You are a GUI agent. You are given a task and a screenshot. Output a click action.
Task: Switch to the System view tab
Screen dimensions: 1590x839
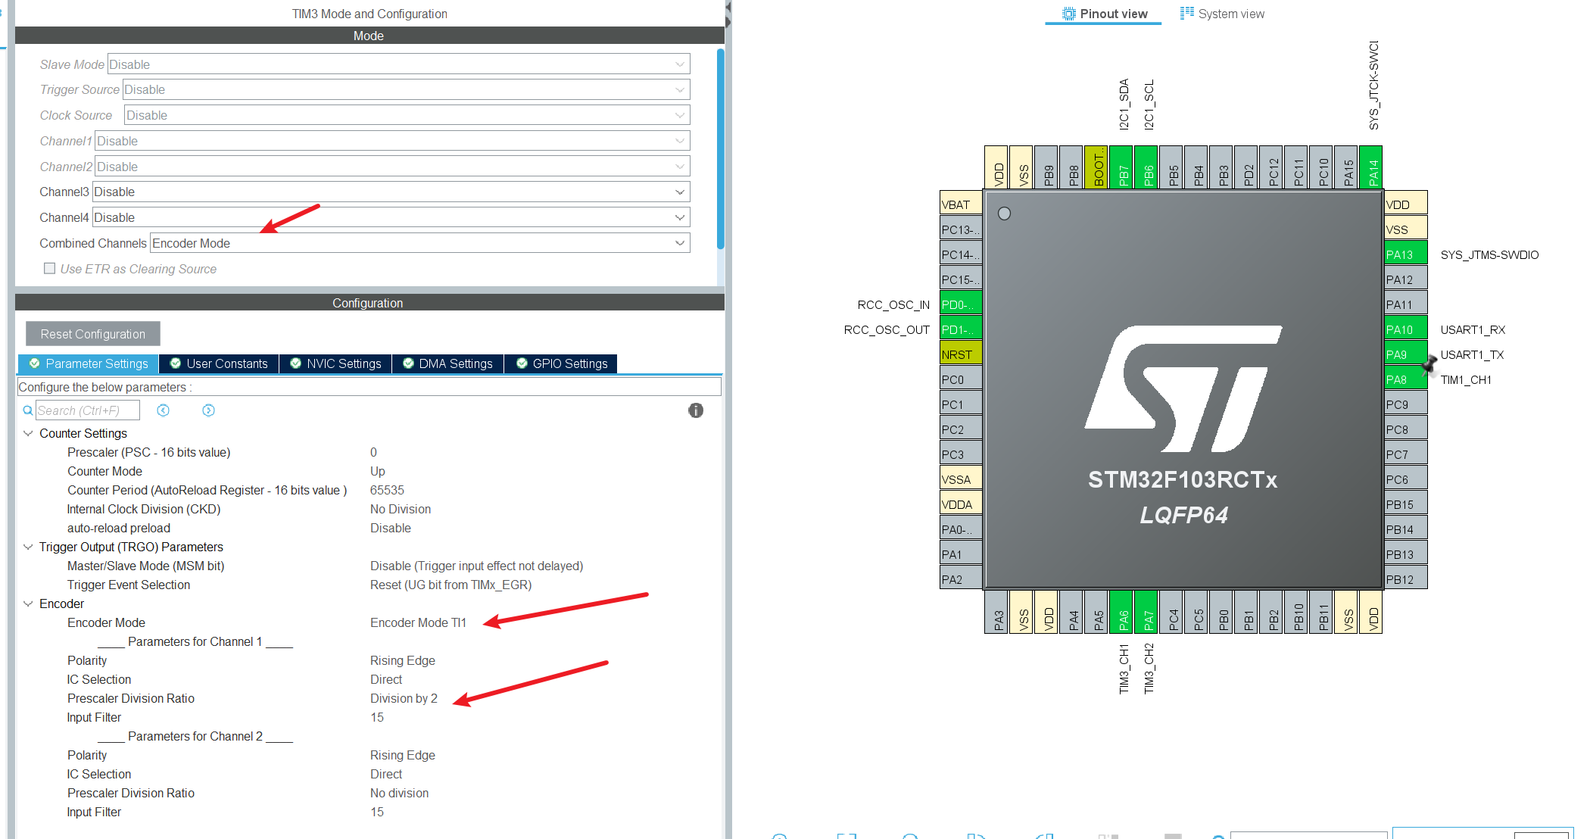(1222, 14)
